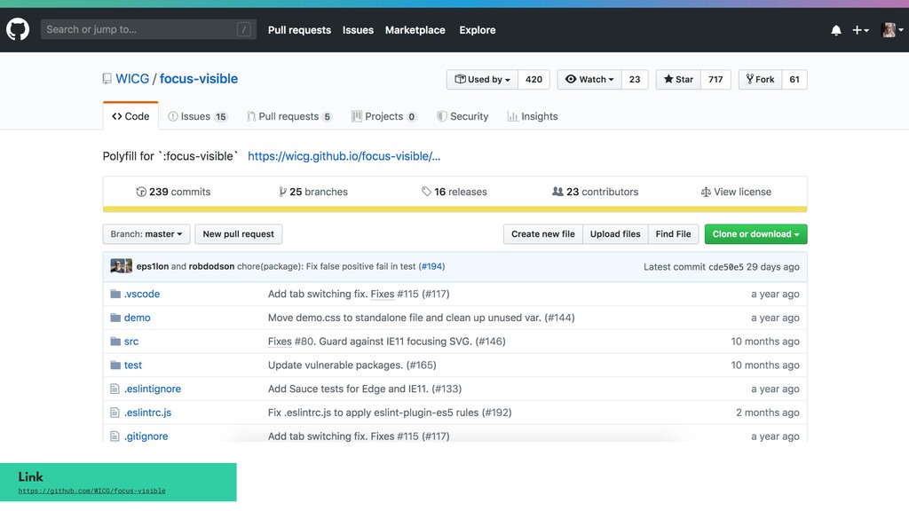
Task: Click the .eslintignore file icon
Action: 115,389
